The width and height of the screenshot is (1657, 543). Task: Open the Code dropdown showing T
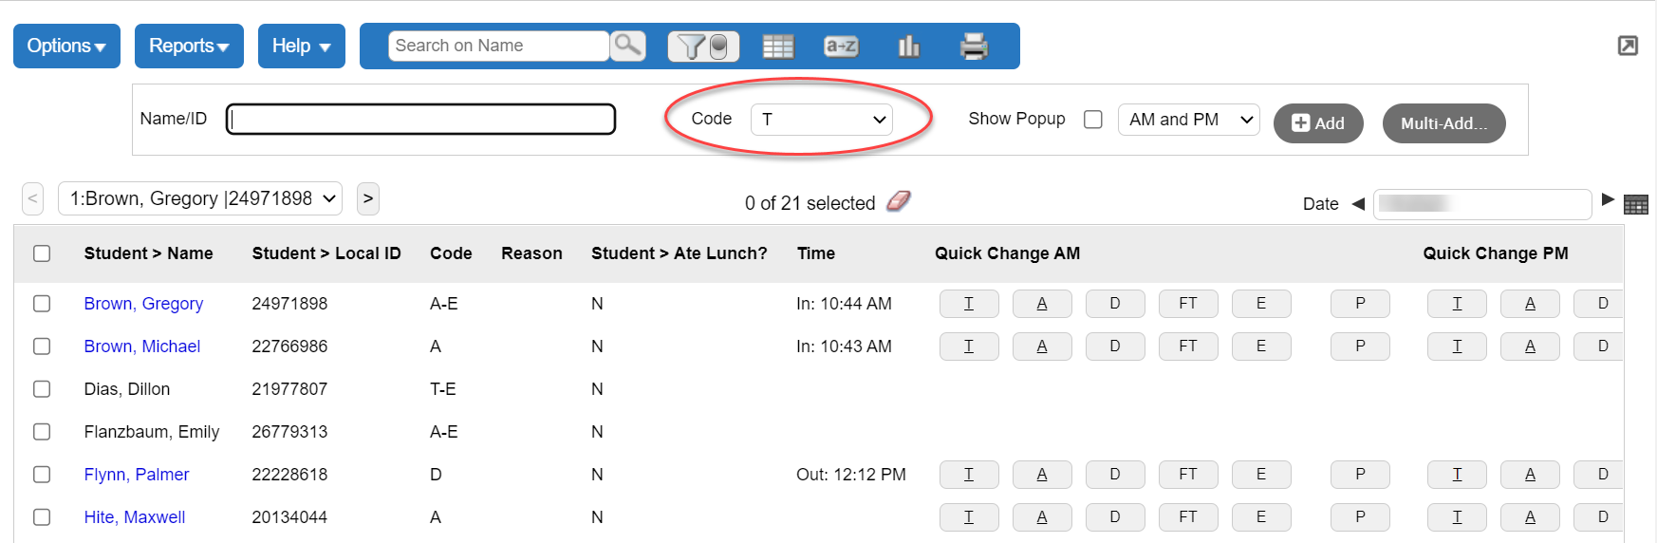(821, 120)
